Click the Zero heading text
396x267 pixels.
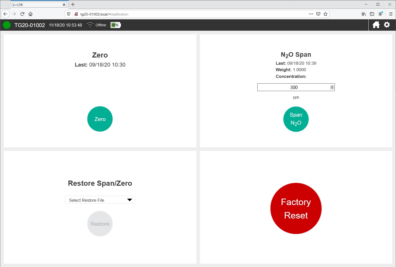100,55
